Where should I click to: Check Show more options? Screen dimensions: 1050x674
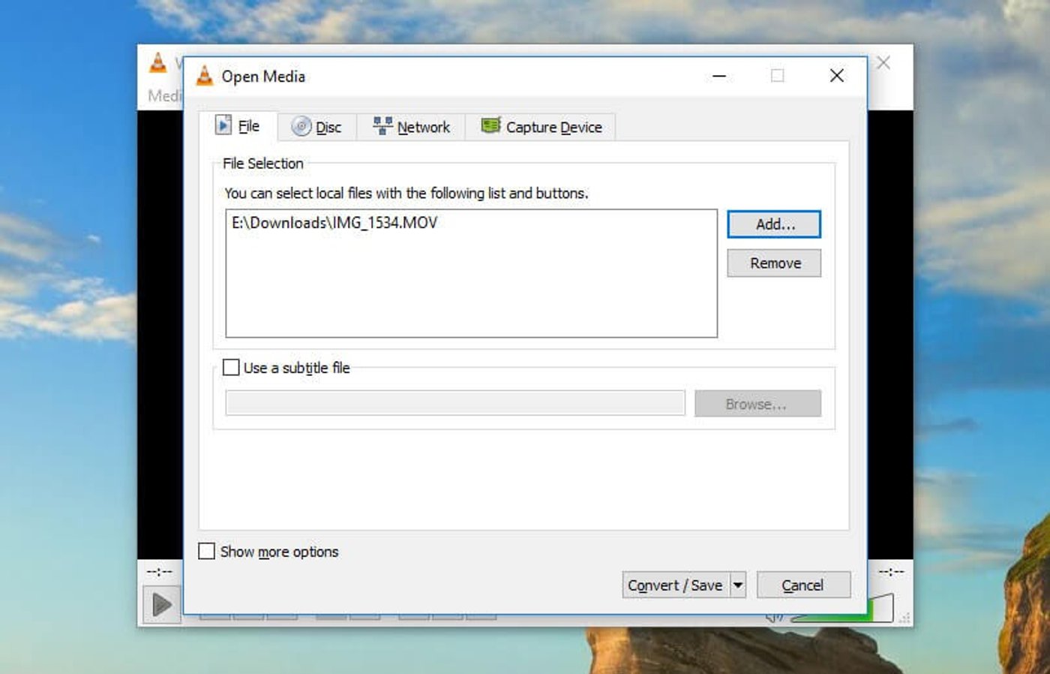pyautogui.click(x=206, y=551)
